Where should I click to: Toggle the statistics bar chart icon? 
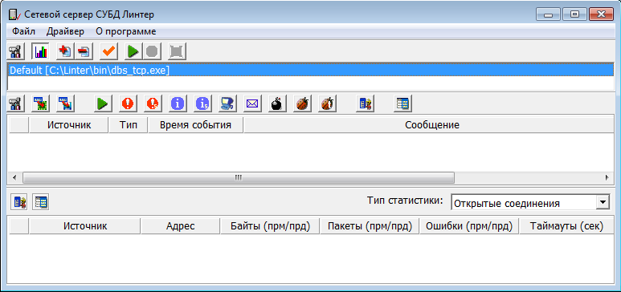click(40, 51)
